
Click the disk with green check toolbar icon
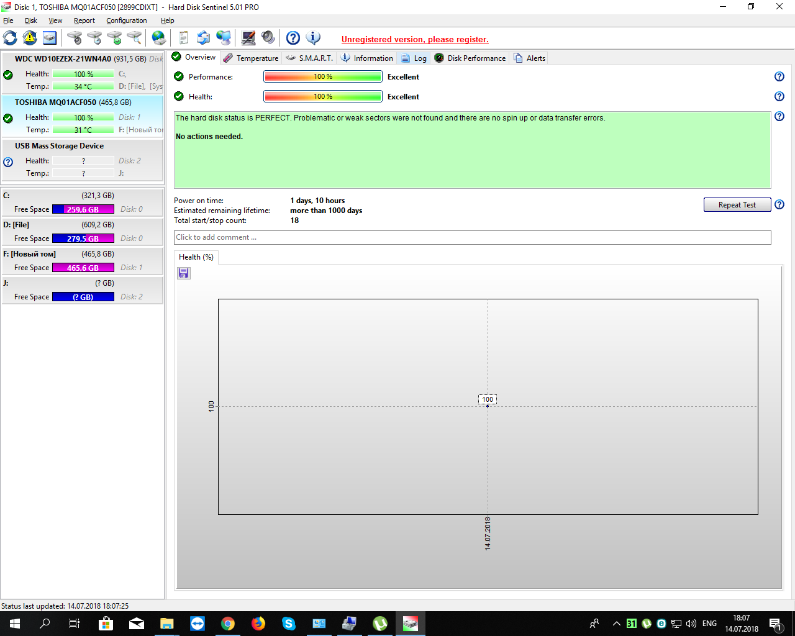point(114,38)
